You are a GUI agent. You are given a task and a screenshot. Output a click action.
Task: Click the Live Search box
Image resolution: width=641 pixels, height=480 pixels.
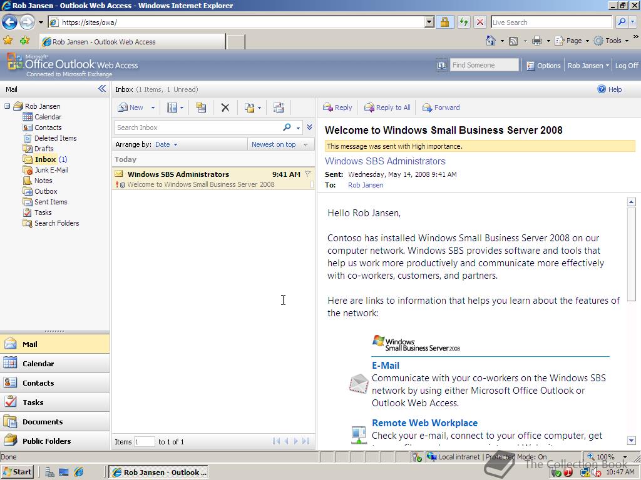551,22
